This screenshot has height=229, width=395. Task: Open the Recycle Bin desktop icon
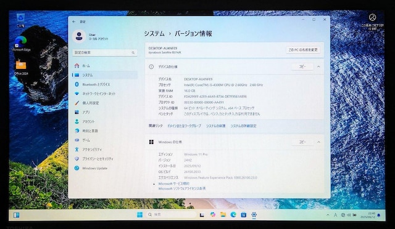click(20, 20)
